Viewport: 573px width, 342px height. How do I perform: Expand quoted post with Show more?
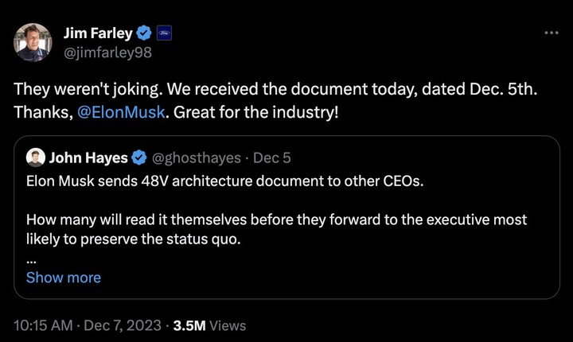[x=64, y=278]
